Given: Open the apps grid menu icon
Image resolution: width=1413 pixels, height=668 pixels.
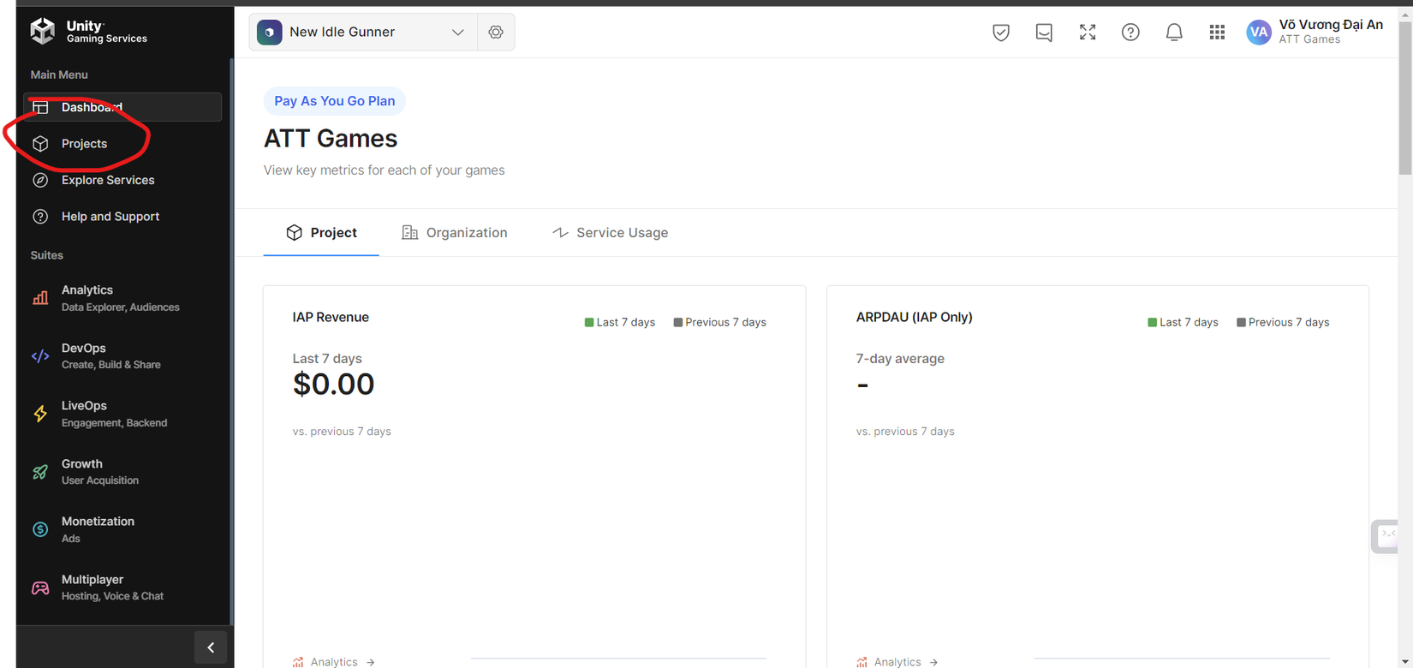Looking at the screenshot, I should pos(1217,33).
